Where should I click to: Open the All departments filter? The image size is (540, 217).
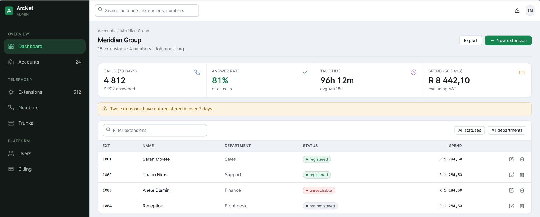point(507,130)
